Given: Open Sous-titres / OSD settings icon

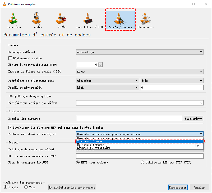Looking at the screenshot, I should pos(89,20).
